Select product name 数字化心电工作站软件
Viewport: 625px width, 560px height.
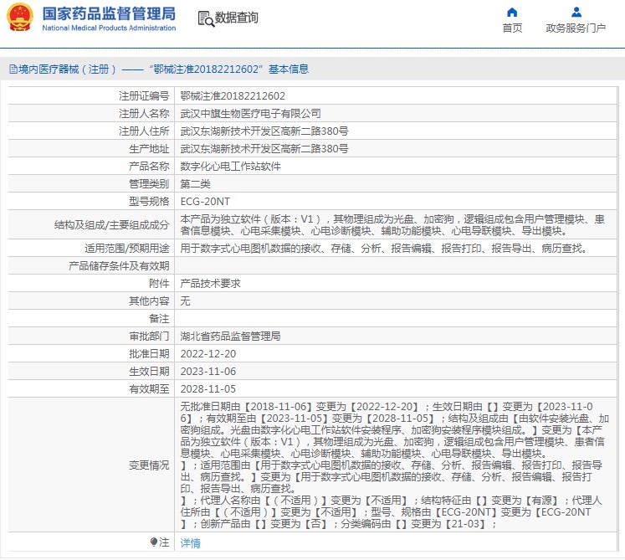(x=230, y=167)
